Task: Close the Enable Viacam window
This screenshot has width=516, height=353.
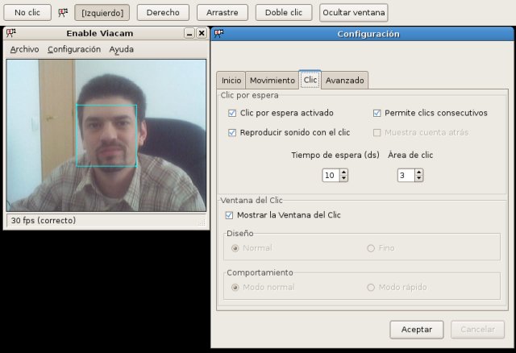Action: tap(201, 34)
